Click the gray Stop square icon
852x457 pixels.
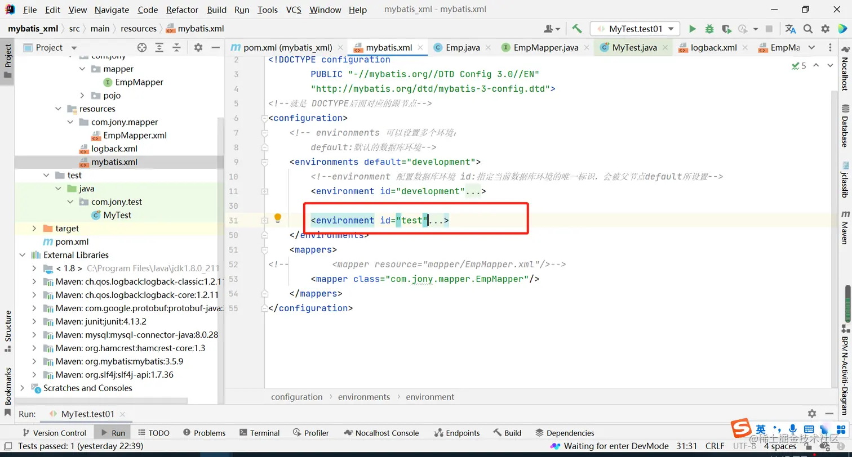click(x=769, y=29)
